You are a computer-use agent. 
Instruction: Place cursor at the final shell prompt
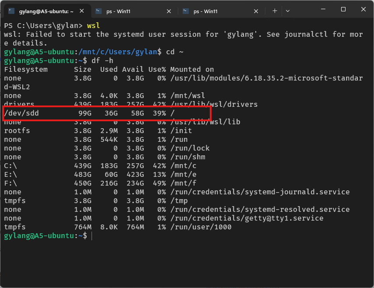(x=92, y=236)
